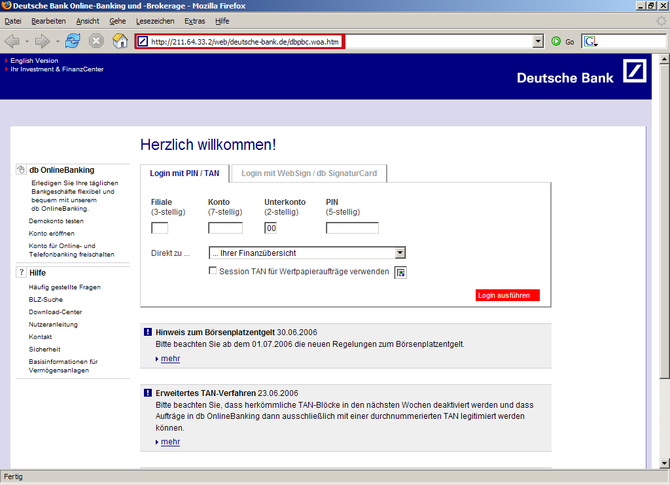
Task: Select the Login mit PIN / TAN tab
Action: point(185,173)
